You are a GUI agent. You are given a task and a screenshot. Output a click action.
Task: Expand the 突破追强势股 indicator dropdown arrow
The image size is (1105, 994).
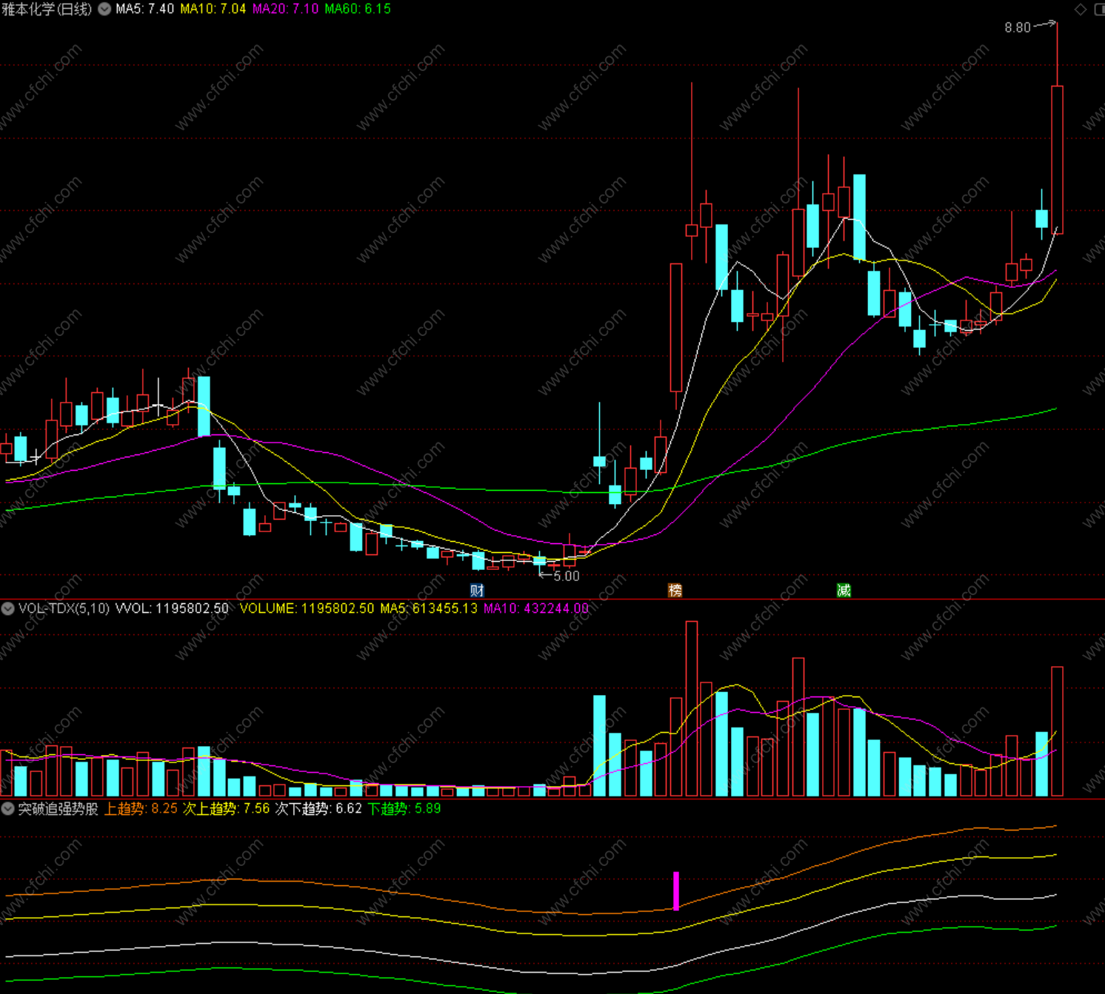tap(7, 808)
